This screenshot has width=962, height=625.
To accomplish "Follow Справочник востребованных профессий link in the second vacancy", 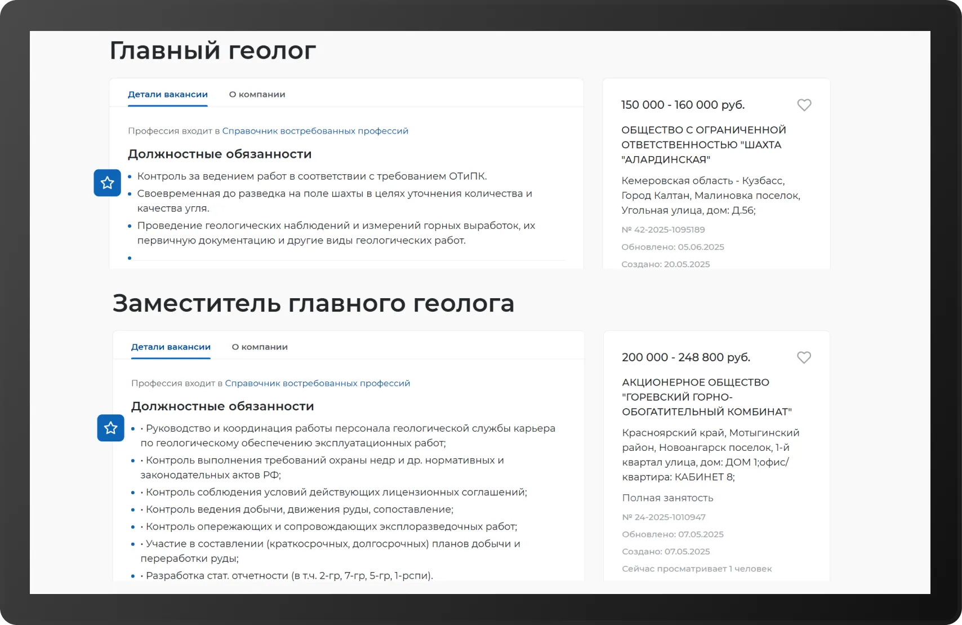I will coord(317,383).
